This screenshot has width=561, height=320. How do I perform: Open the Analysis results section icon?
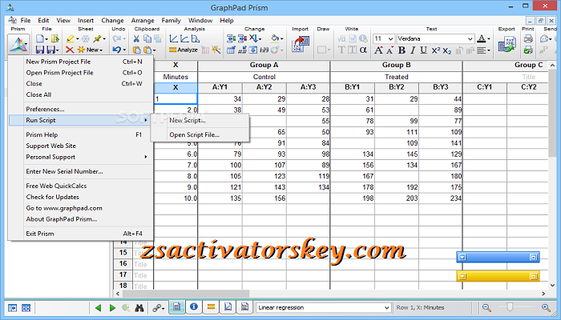point(211,306)
